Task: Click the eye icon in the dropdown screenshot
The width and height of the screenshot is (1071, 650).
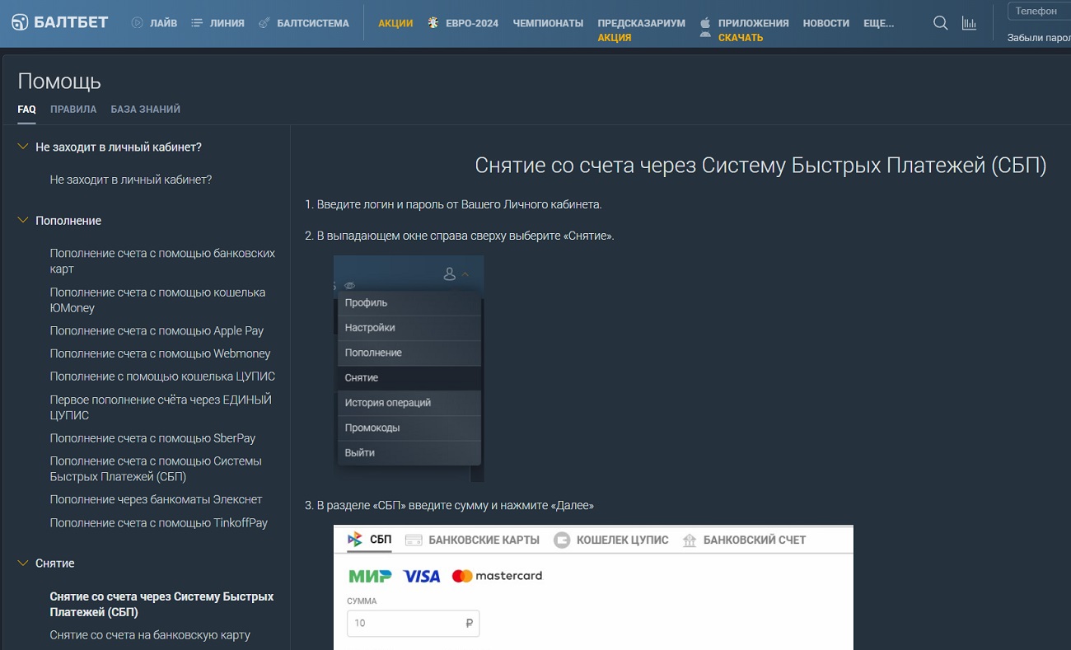Action: click(349, 285)
